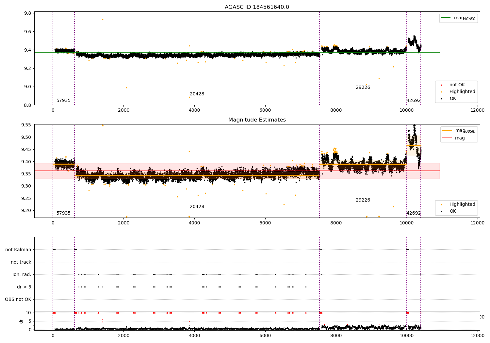Click obsid label 57935 in top plot
The width and height of the screenshot is (490, 343).
point(63,101)
